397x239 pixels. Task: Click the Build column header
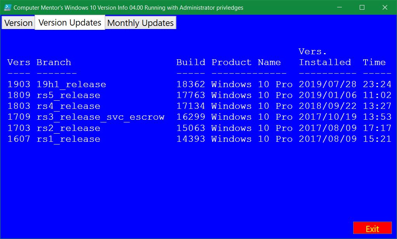(190, 62)
